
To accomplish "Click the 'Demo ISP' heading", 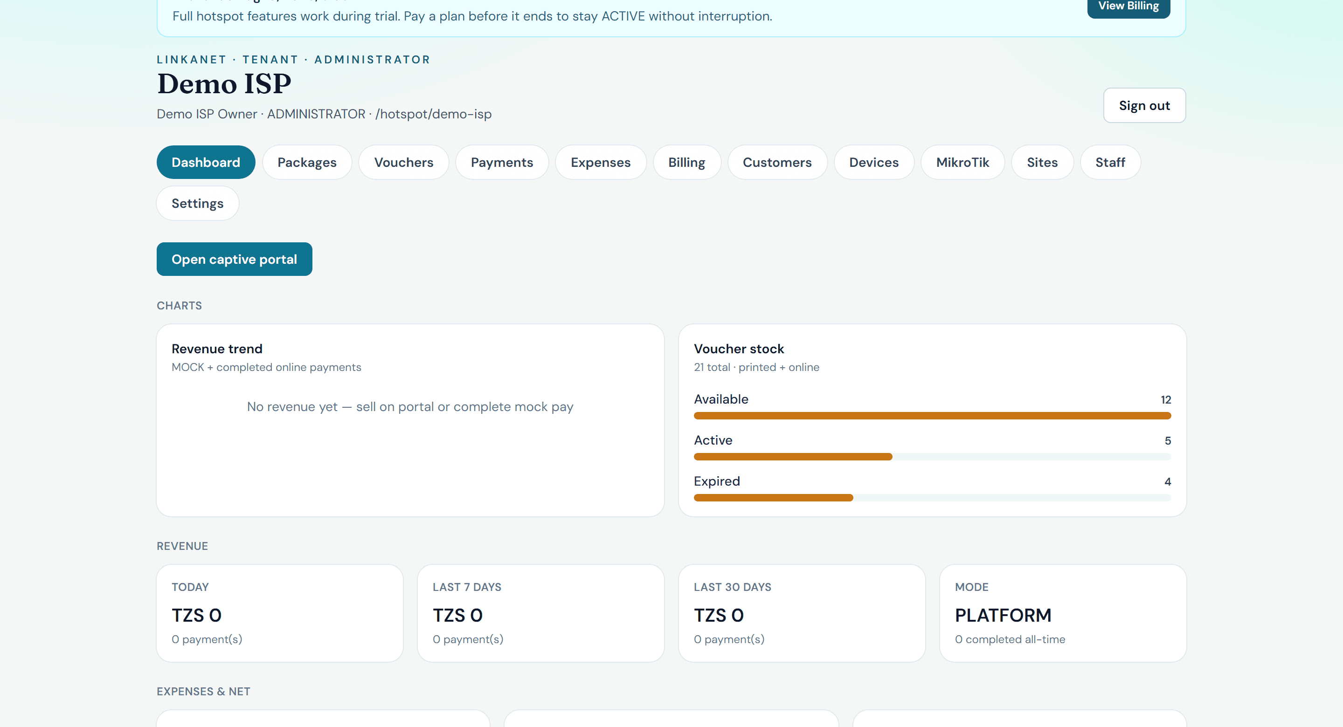I will click(224, 83).
